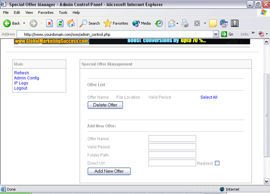
Task: Click the Print icon
Action: pyautogui.click(x=185, y=23)
